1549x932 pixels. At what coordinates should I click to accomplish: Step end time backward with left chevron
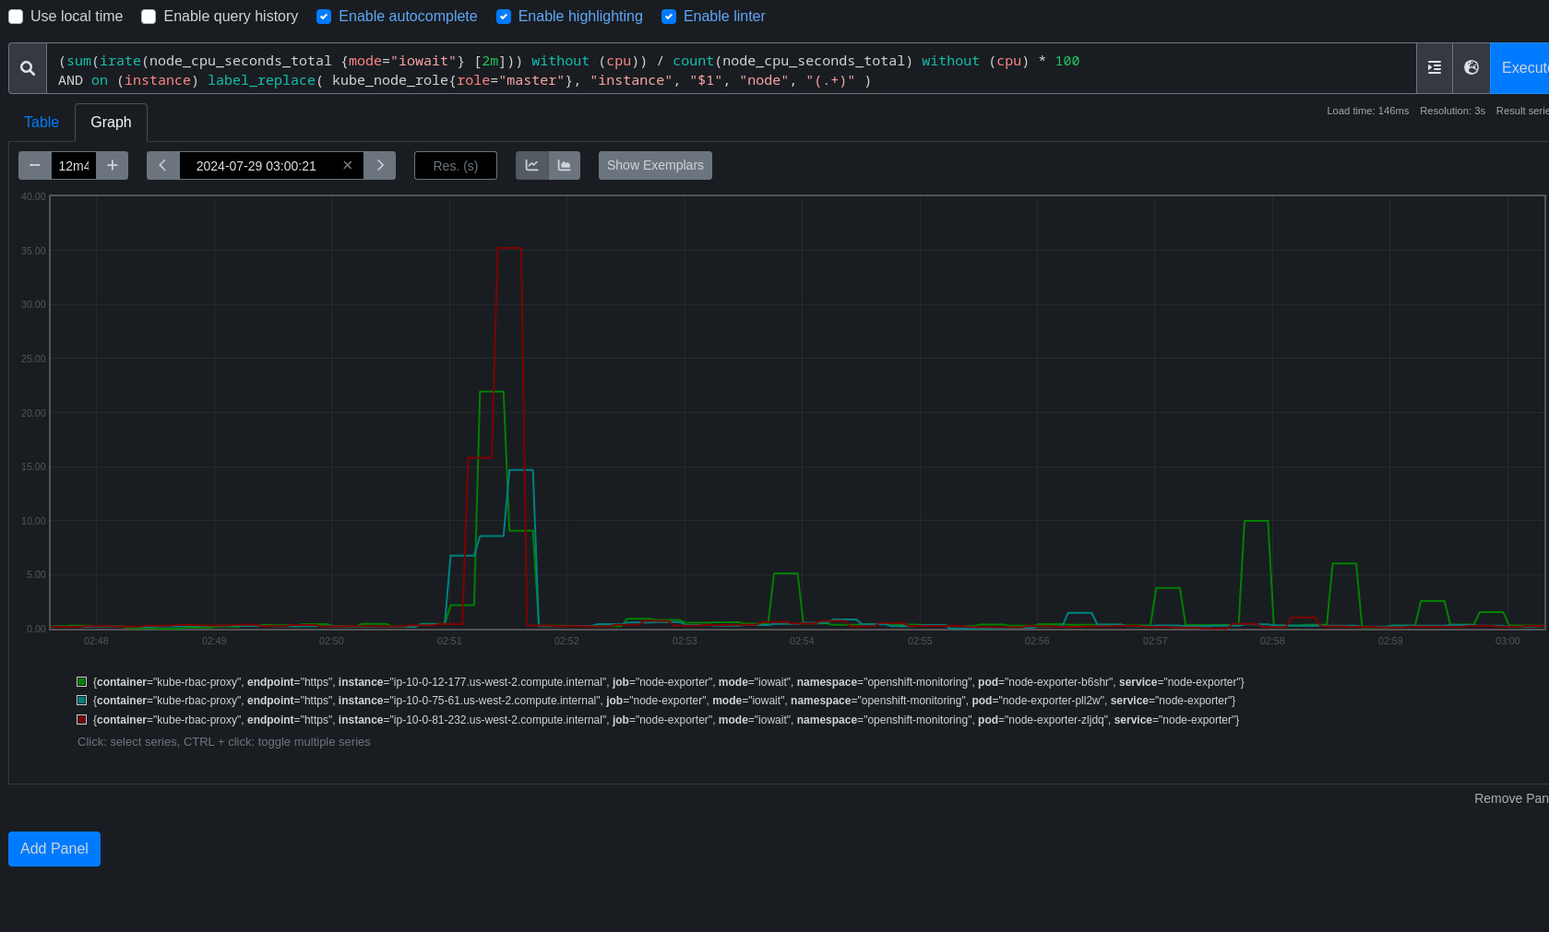click(x=163, y=166)
